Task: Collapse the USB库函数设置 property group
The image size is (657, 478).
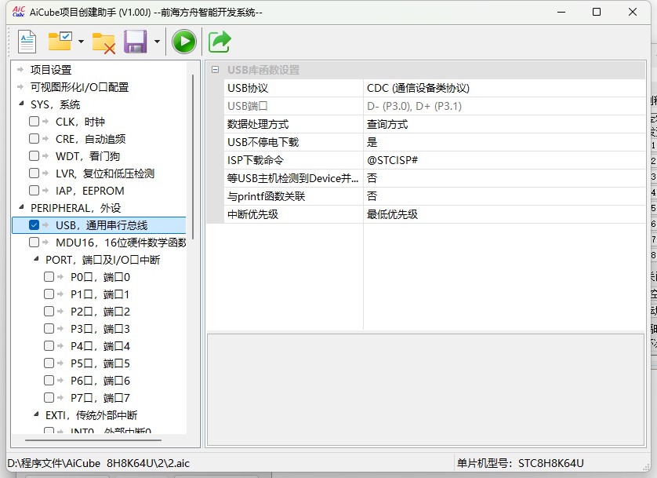Action: coord(215,70)
